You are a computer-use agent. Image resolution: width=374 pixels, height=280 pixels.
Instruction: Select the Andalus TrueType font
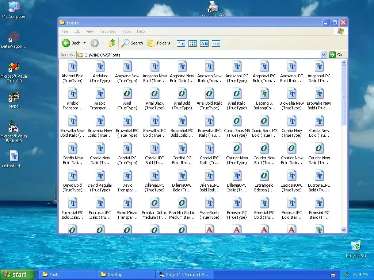click(100, 72)
